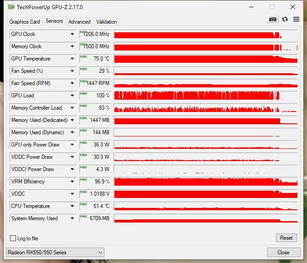Open the Memory Clock dropdown arrow

click(72, 46)
